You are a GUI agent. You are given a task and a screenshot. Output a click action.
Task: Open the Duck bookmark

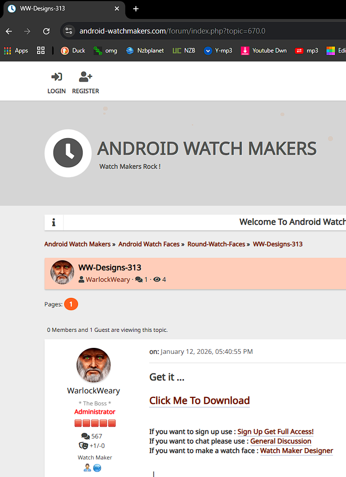tap(73, 51)
